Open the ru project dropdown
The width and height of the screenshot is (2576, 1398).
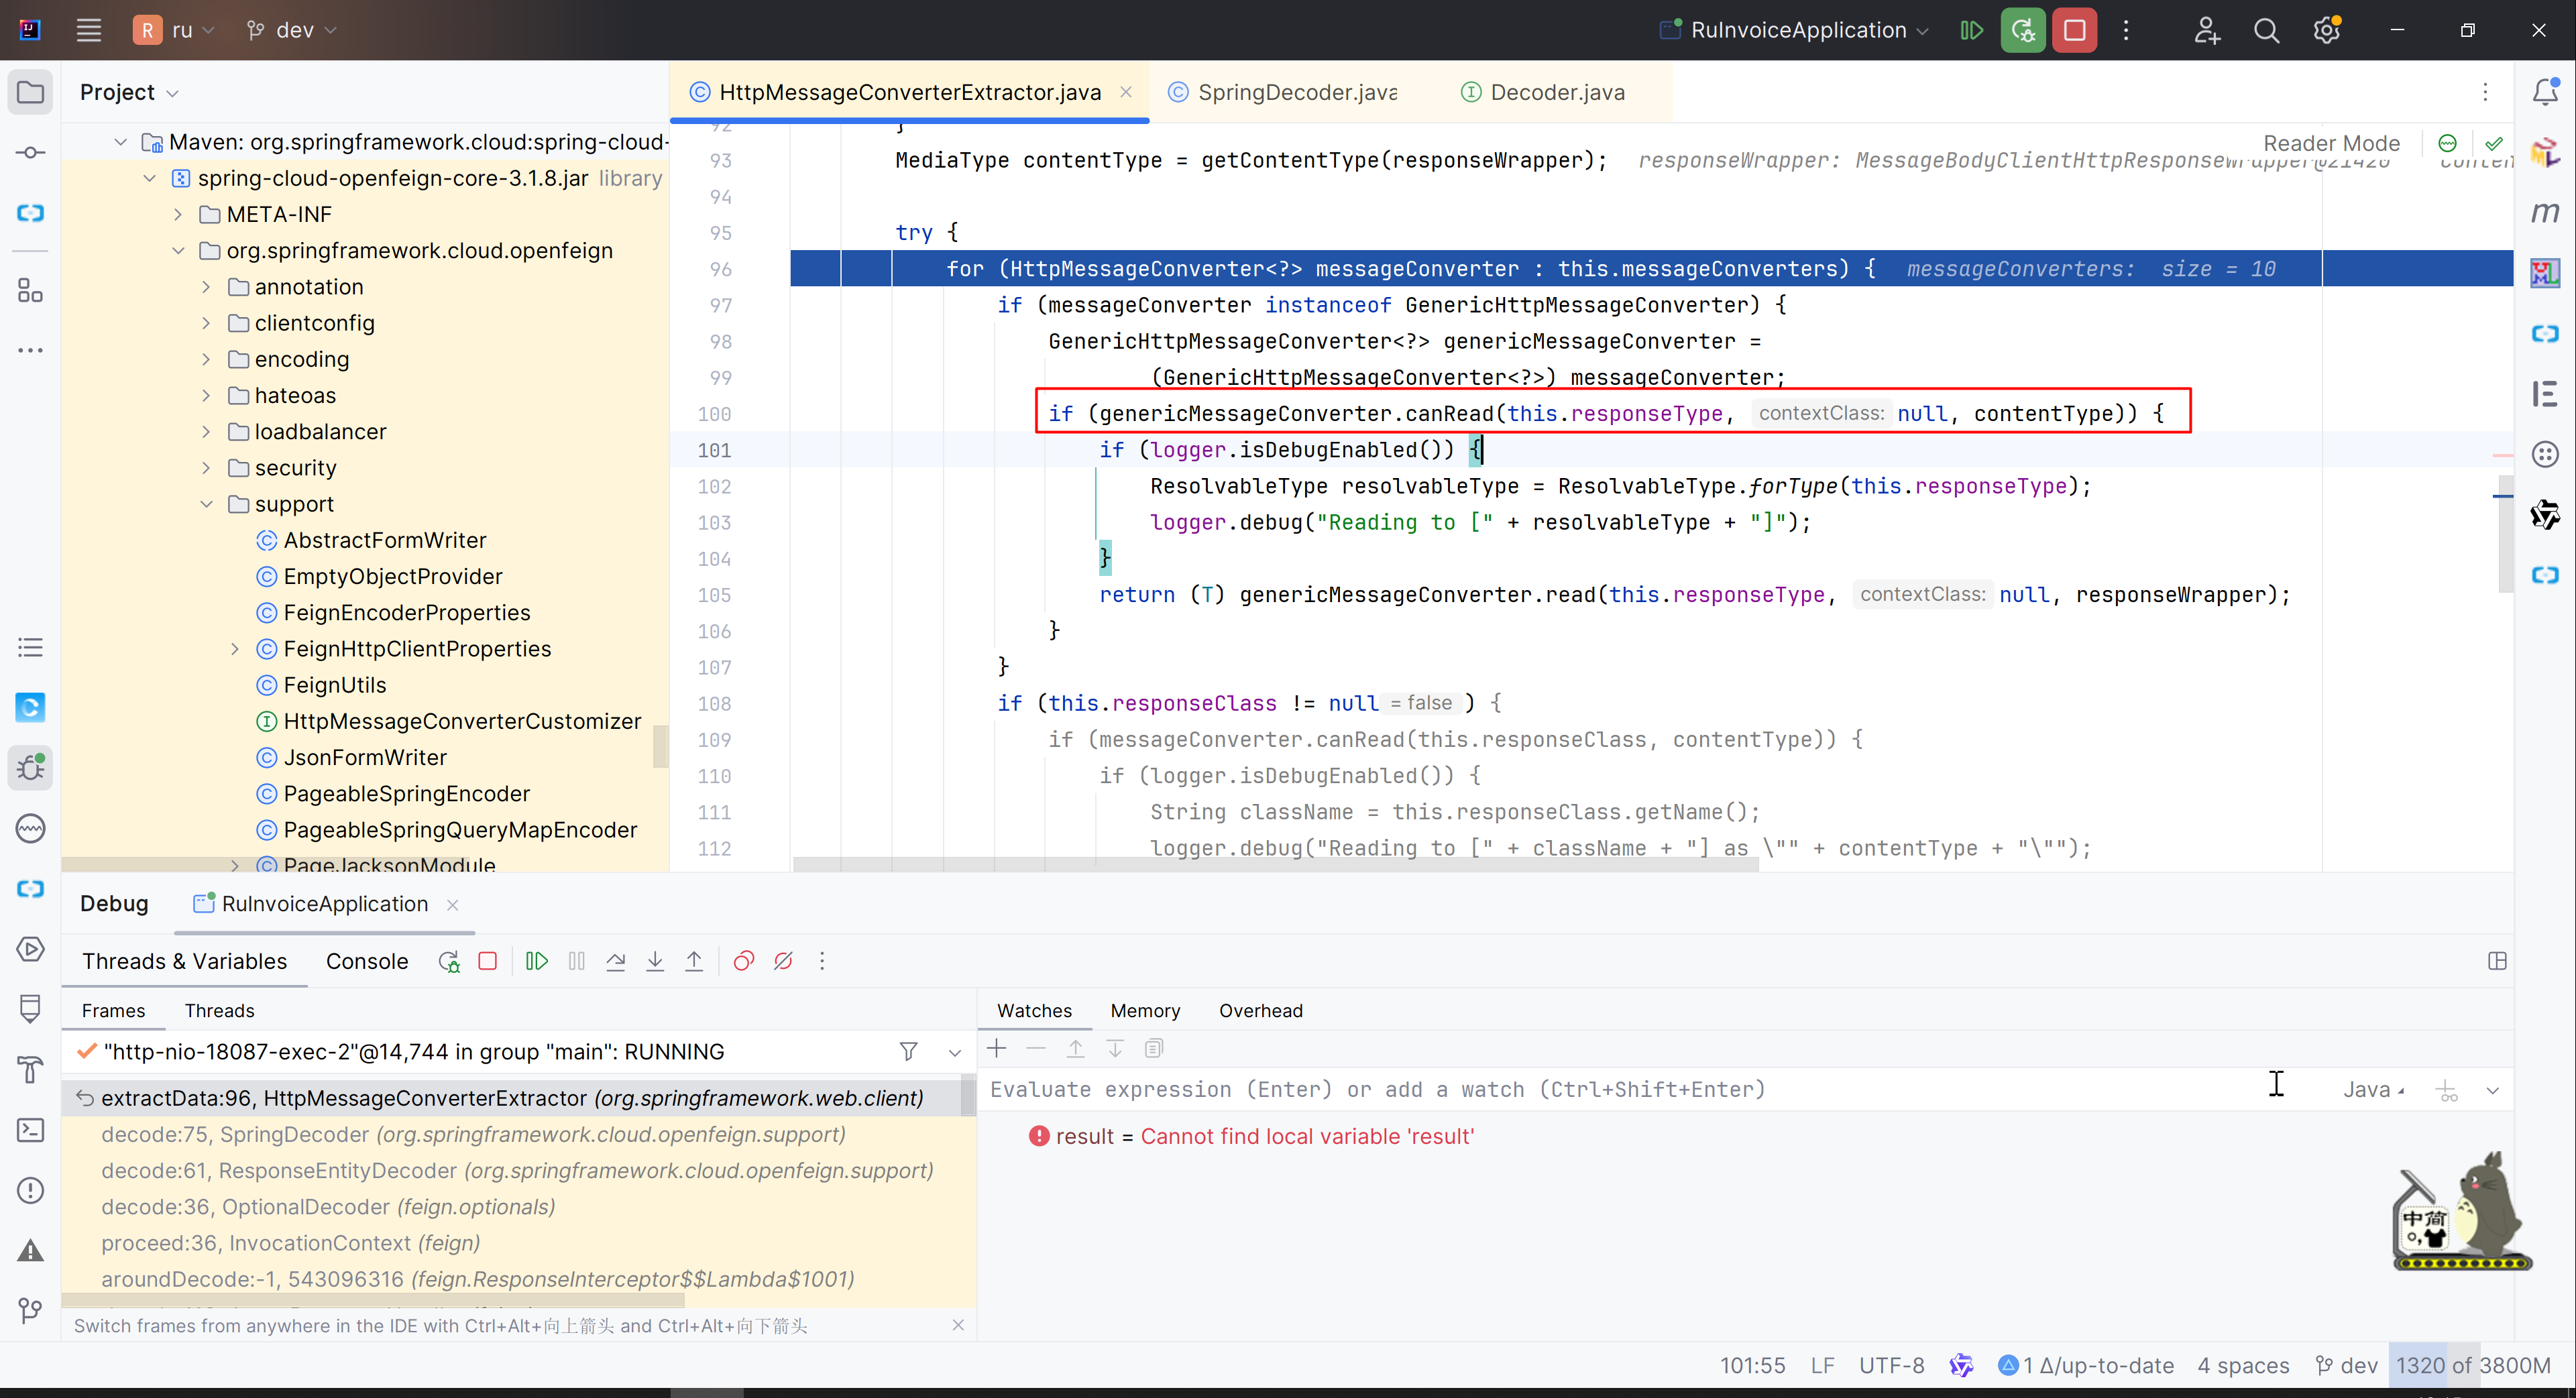pyautogui.click(x=175, y=30)
